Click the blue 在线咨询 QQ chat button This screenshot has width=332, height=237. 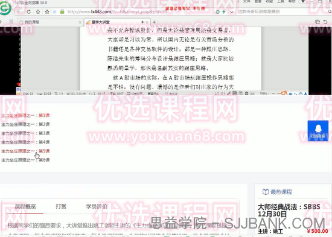[318, 131]
